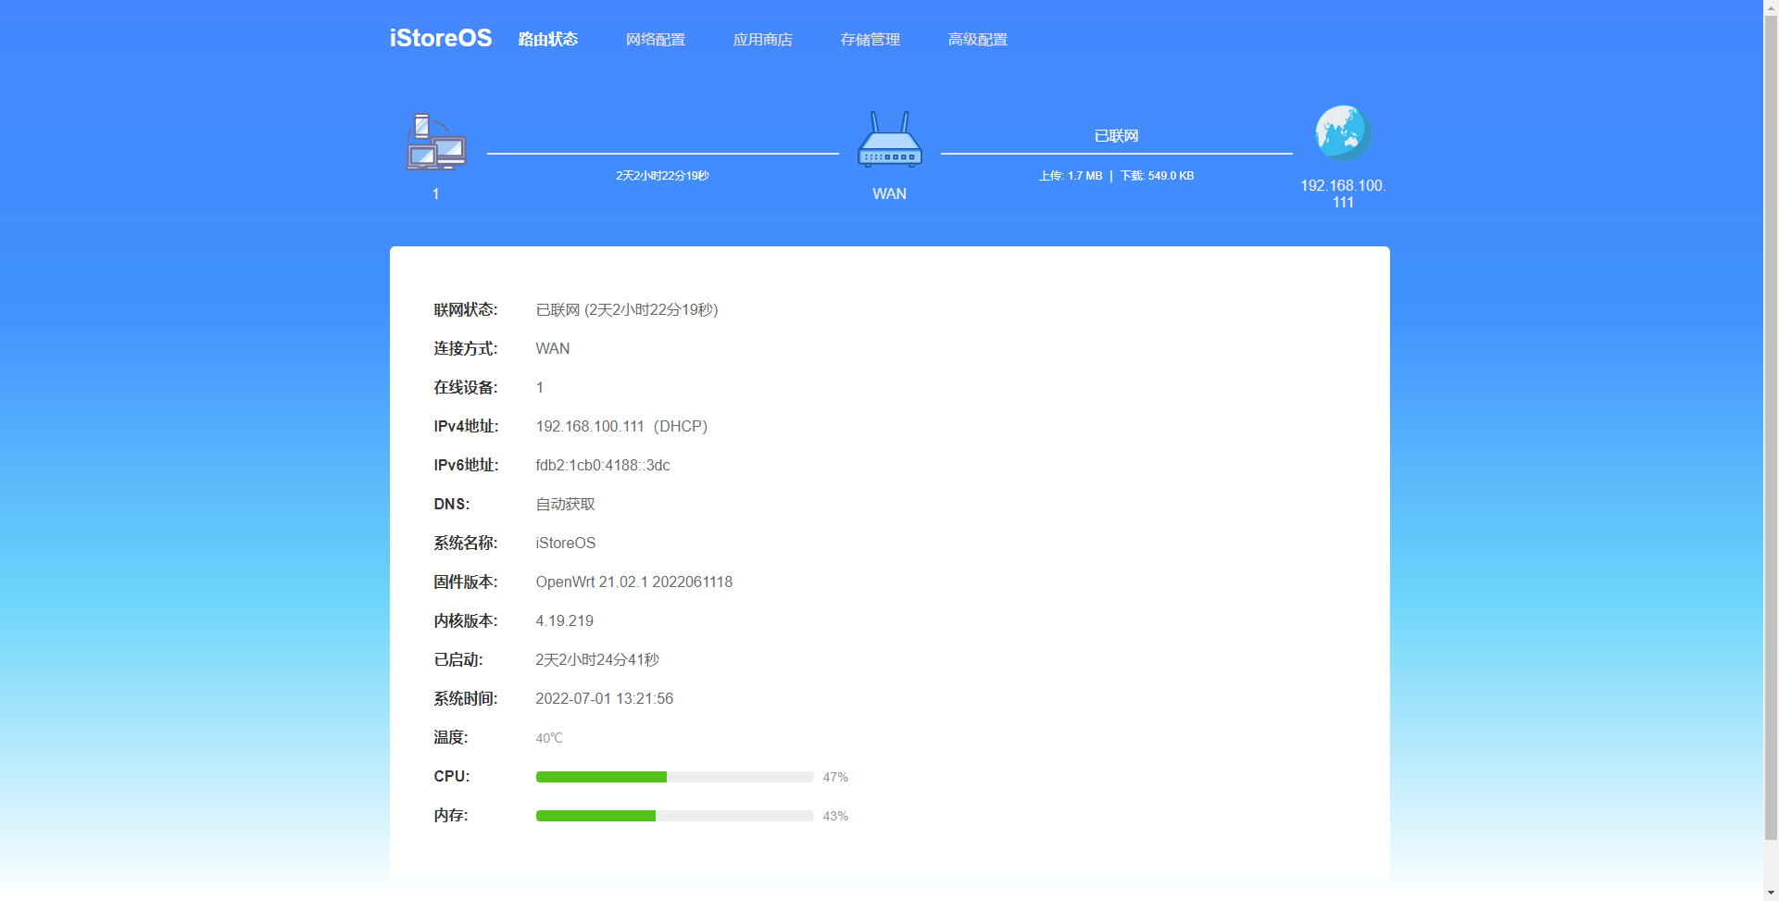Click the scrollbar down arrow
The width and height of the screenshot is (1779, 901).
pyautogui.click(x=1771, y=894)
